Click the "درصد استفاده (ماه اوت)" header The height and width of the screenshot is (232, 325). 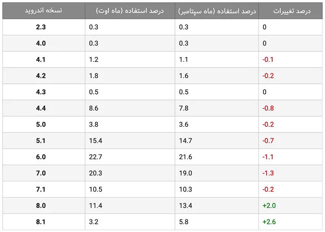[x=130, y=11]
